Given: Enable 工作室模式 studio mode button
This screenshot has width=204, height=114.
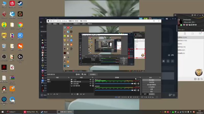Looking at the screenshot, I should tap(151, 87).
